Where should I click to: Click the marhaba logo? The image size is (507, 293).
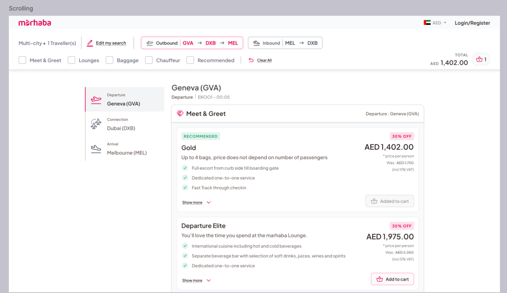35,23
